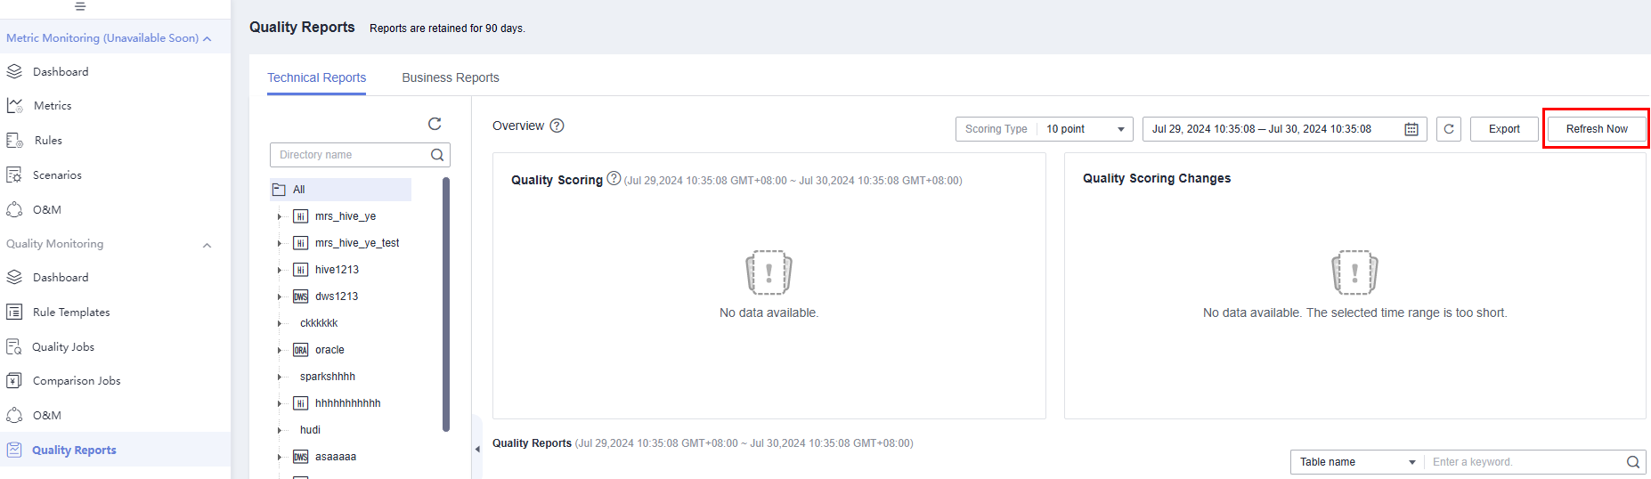1651x479 pixels.
Task: Focus the Enter a keyword field
Action: (1523, 462)
